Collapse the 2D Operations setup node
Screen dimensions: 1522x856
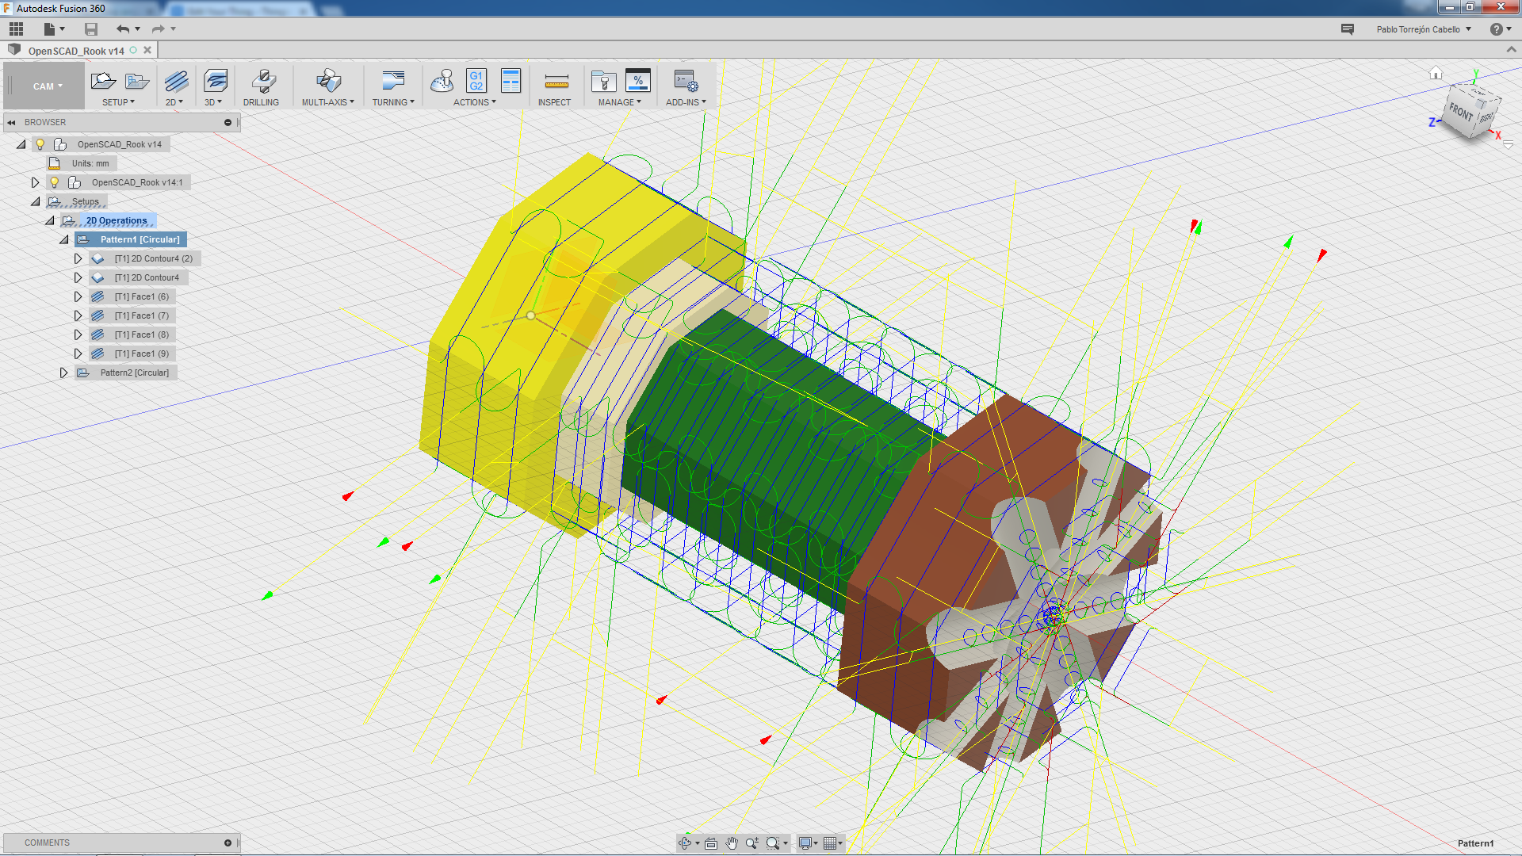coord(50,220)
